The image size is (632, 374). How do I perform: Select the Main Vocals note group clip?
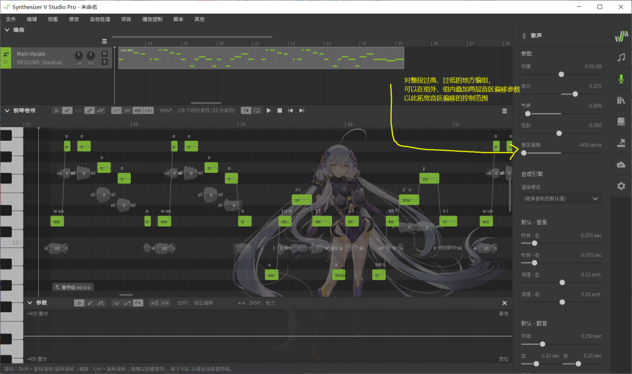(x=261, y=58)
